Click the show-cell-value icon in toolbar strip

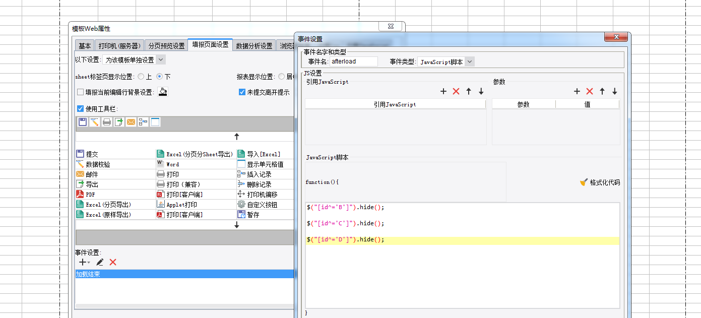[155, 122]
